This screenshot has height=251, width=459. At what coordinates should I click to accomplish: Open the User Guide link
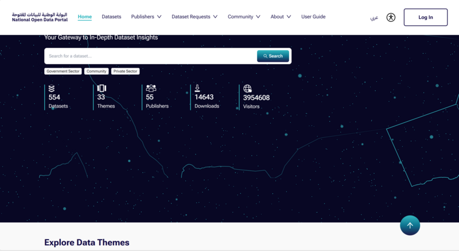click(x=313, y=17)
